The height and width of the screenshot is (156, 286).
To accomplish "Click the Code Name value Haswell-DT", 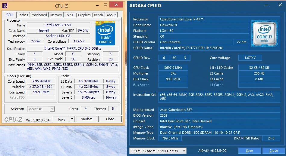I will pyautogui.click(x=204, y=25).
